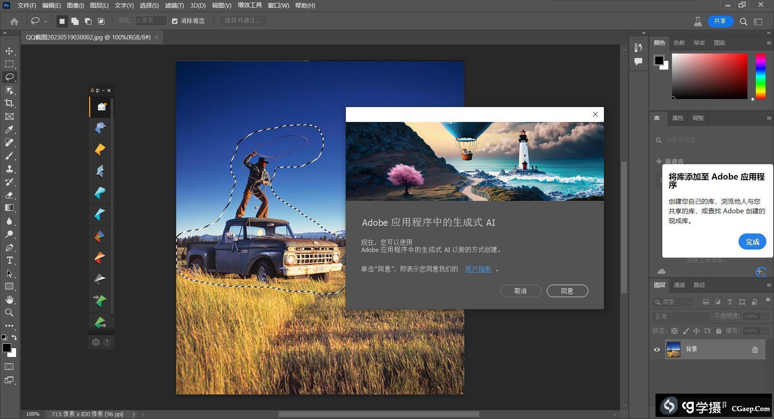This screenshot has width=774, height=419.
Task: Click the search icon in options bar
Action: (x=743, y=22)
